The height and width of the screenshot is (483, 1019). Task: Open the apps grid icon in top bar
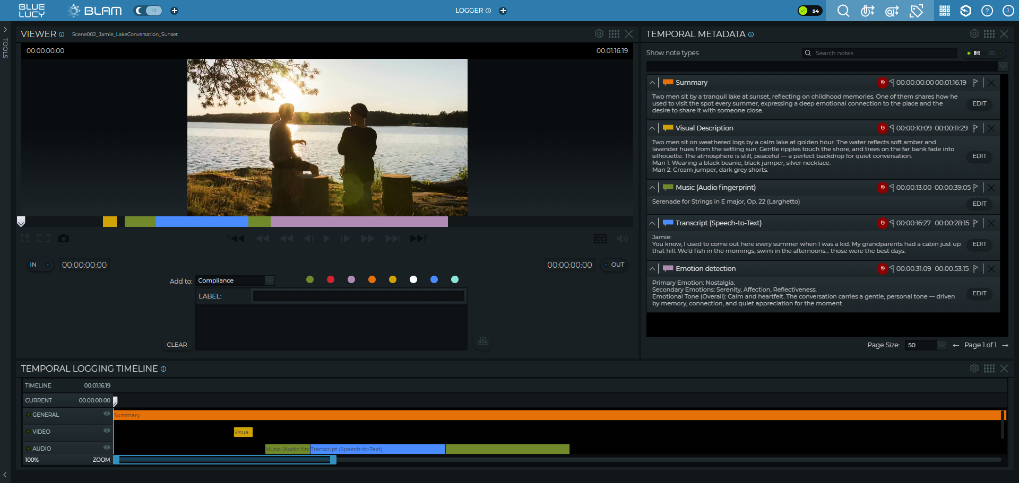(945, 11)
